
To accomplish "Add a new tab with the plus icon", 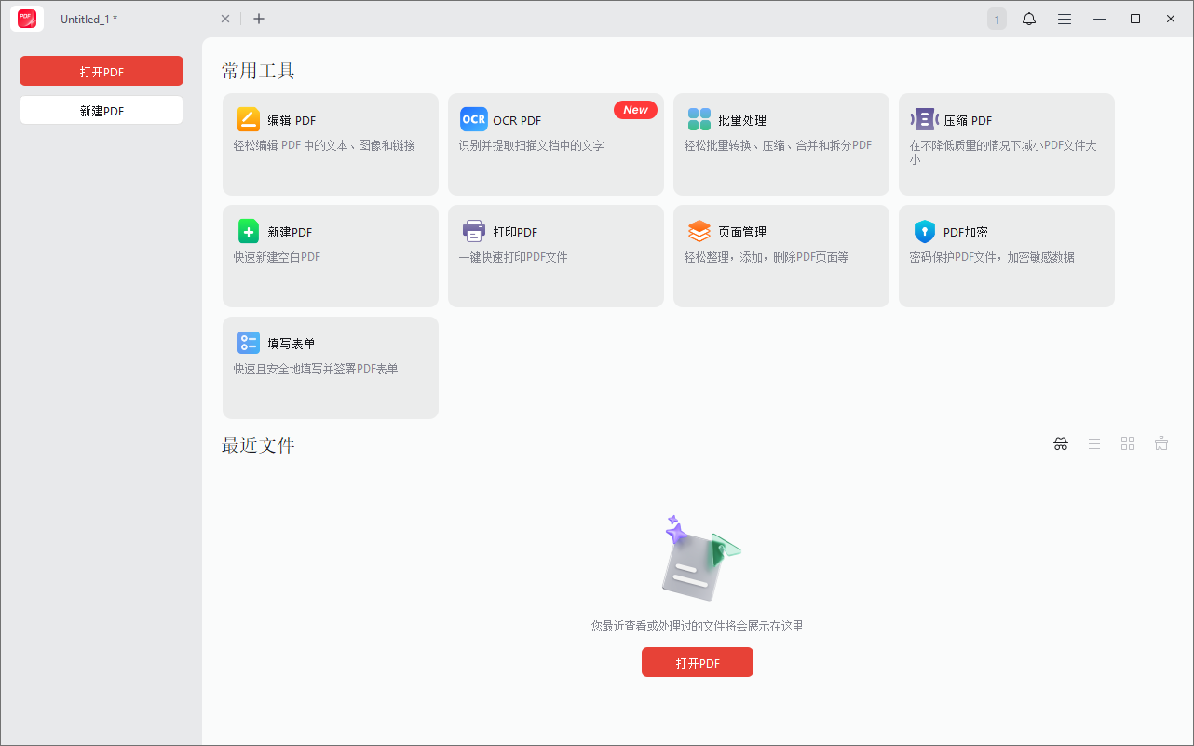I will tap(259, 19).
